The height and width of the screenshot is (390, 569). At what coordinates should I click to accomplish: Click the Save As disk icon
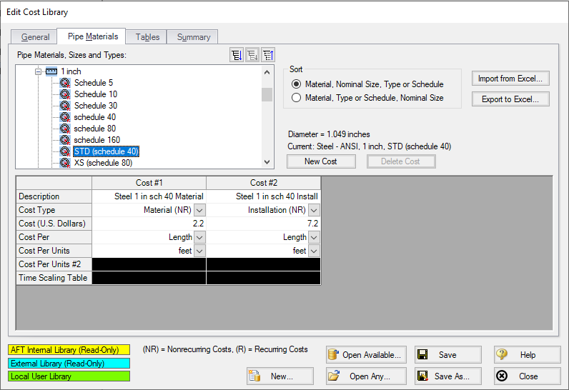(x=422, y=376)
